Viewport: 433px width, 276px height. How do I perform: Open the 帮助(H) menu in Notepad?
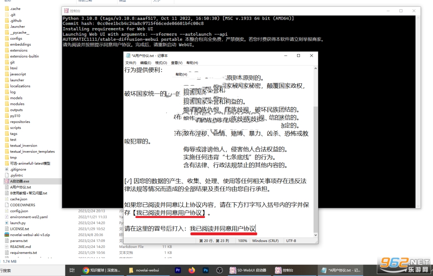coord(192,63)
